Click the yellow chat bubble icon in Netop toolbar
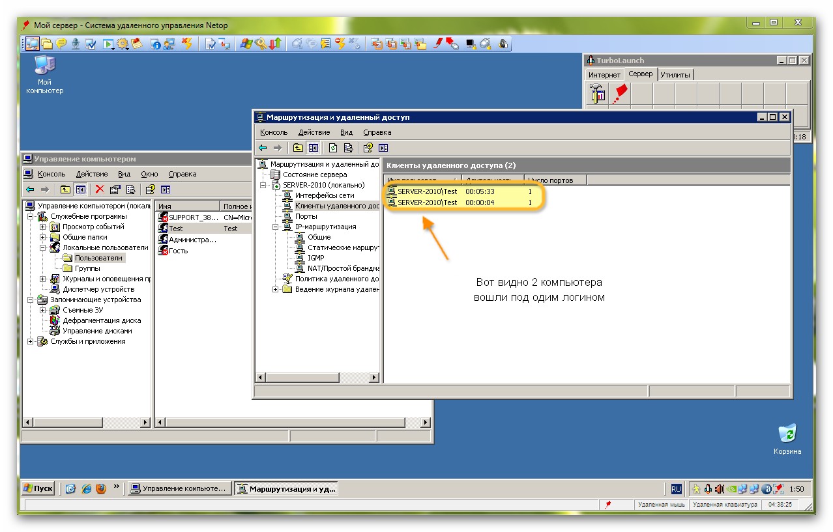The height and width of the screenshot is (532, 833). coord(61,44)
